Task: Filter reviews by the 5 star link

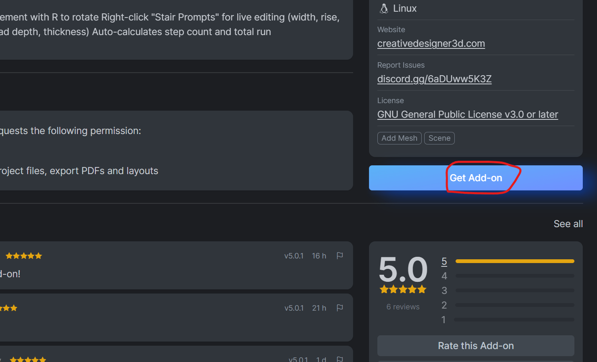Action: point(444,261)
